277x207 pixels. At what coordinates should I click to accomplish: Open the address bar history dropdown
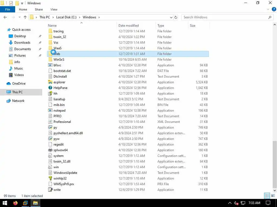tap(171, 17)
